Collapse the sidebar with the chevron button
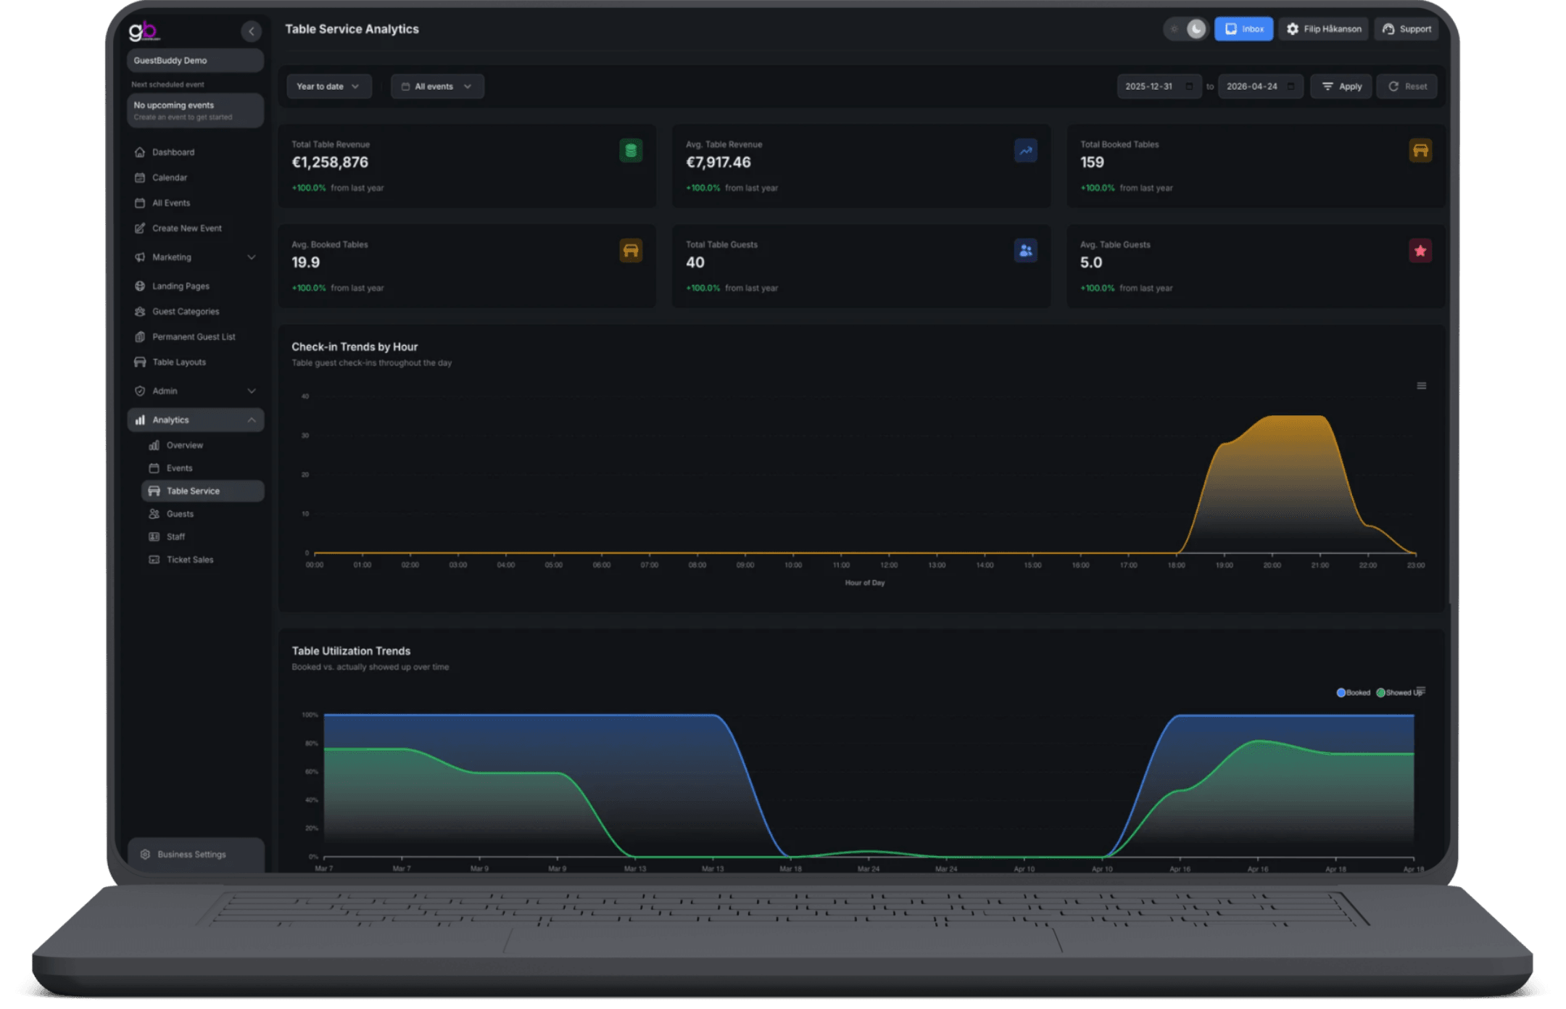 pos(251,30)
